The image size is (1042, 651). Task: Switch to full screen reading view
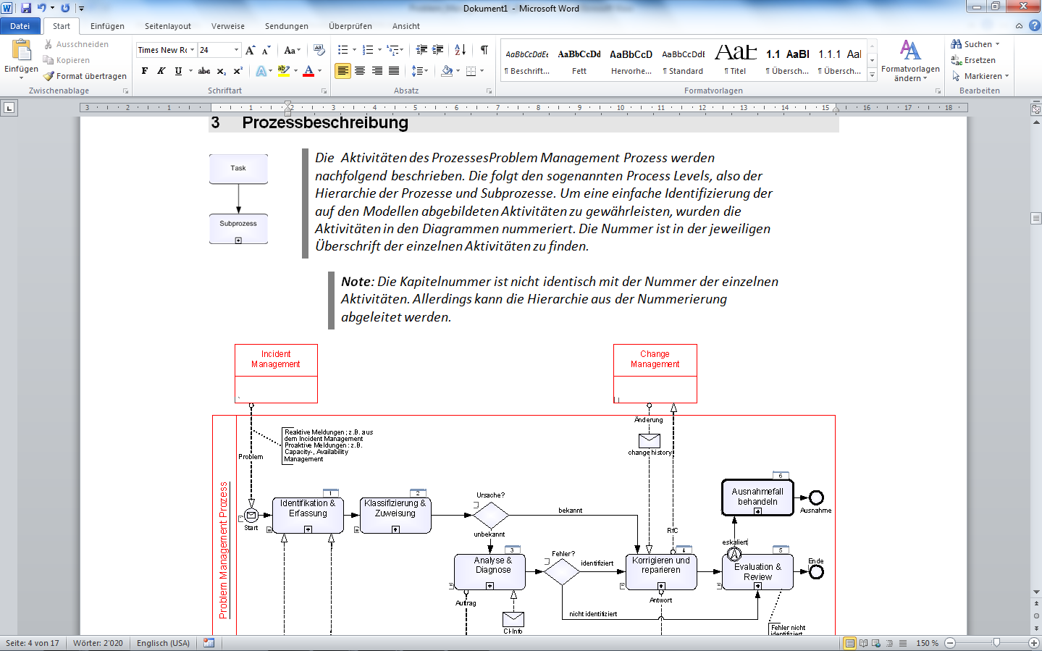(863, 643)
